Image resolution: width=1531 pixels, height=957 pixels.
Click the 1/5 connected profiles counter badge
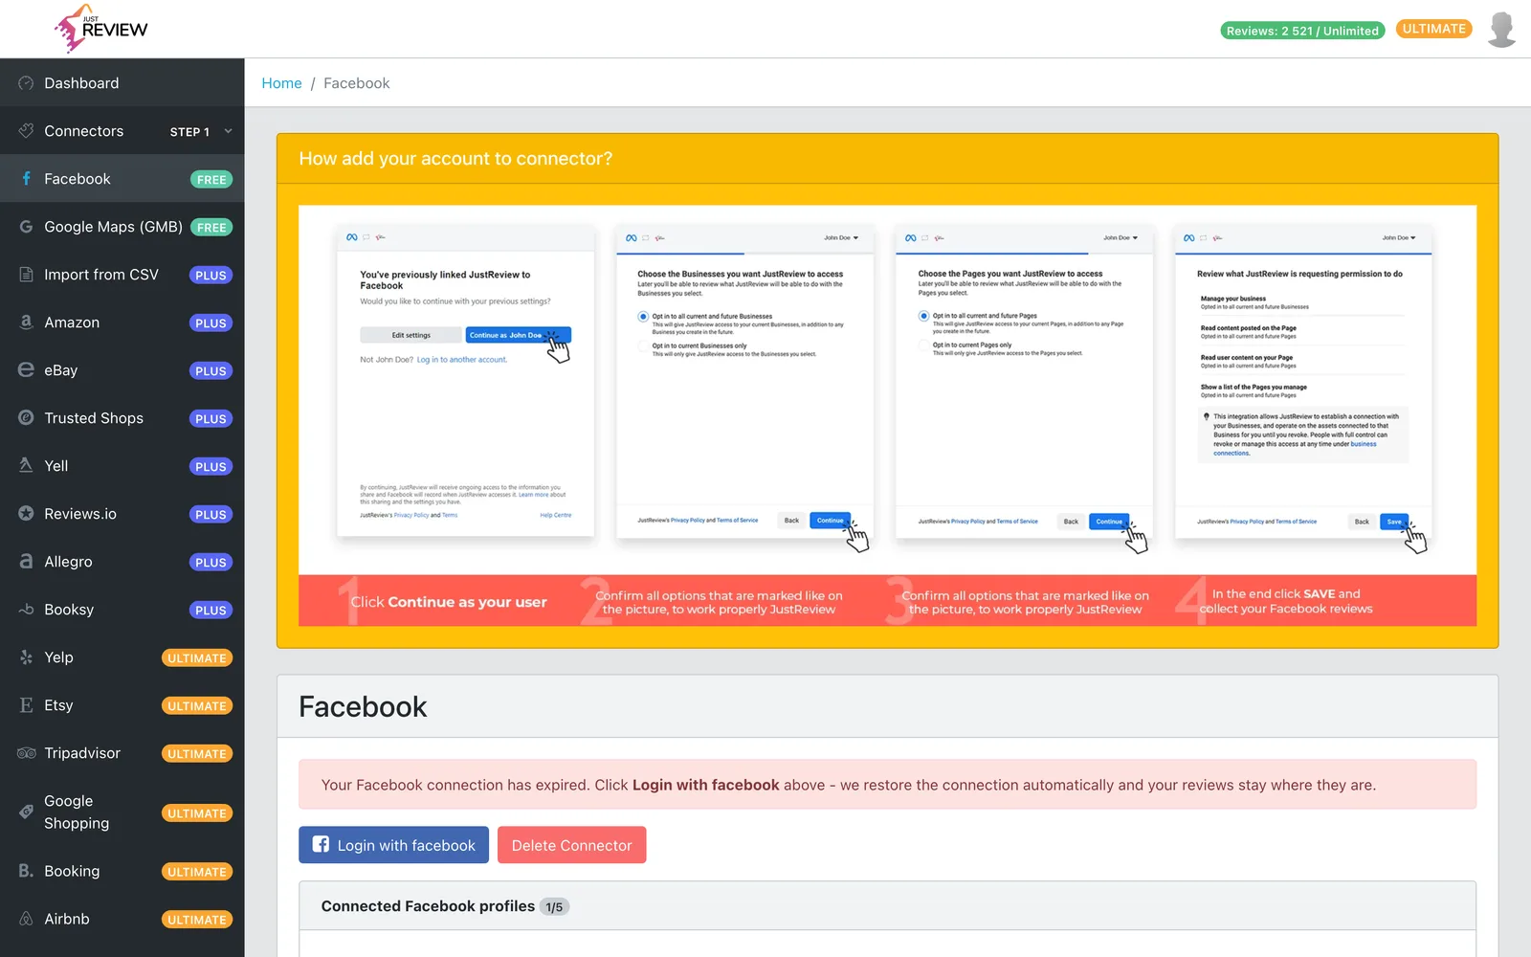(x=554, y=907)
